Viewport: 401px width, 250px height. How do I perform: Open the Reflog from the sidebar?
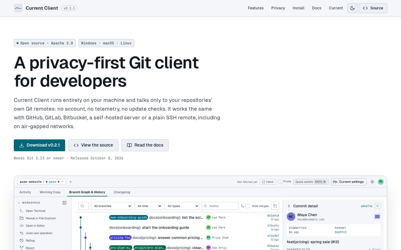(x=30, y=241)
